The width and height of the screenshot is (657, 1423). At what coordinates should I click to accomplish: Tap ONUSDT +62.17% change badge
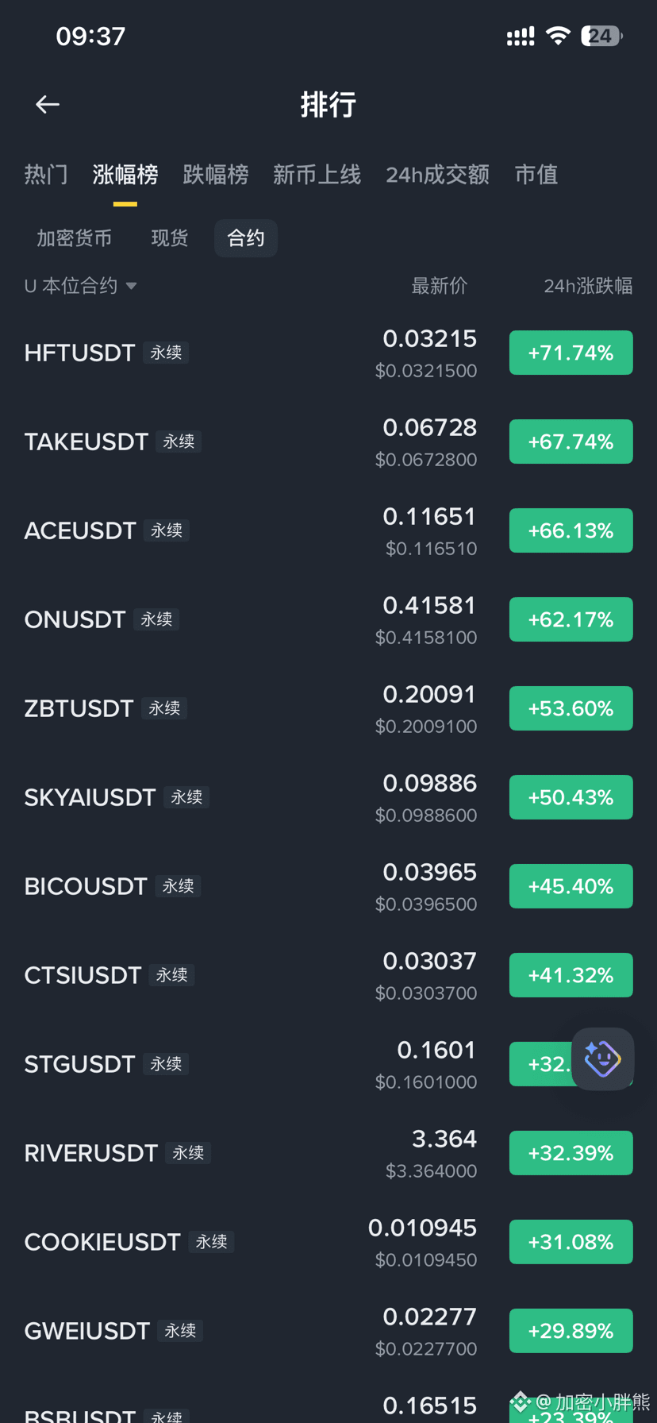(571, 619)
